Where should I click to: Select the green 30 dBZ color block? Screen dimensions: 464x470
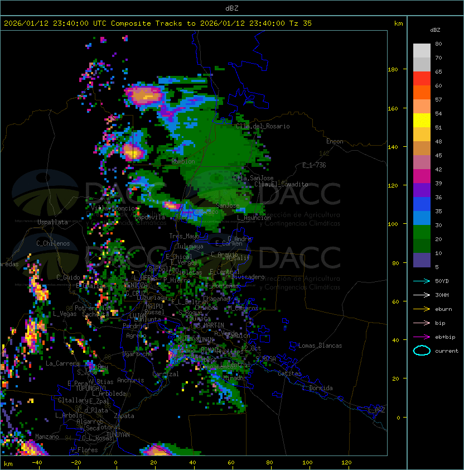pyautogui.click(x=422, y=232)
